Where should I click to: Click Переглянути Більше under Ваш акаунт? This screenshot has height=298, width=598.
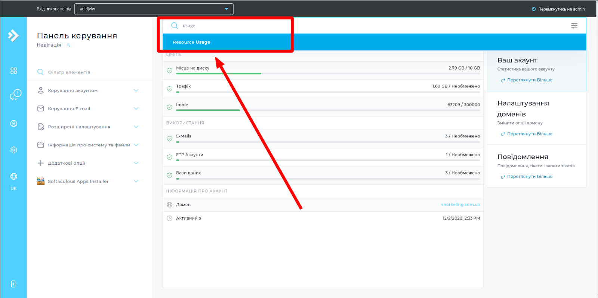[530, 80]
